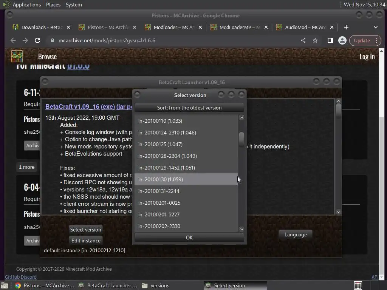Image resolution: width=387 pixels, height=290 pixels.
Task: Switch to BetaCraft Launcher taskbar item
Action: click(108, 285)
